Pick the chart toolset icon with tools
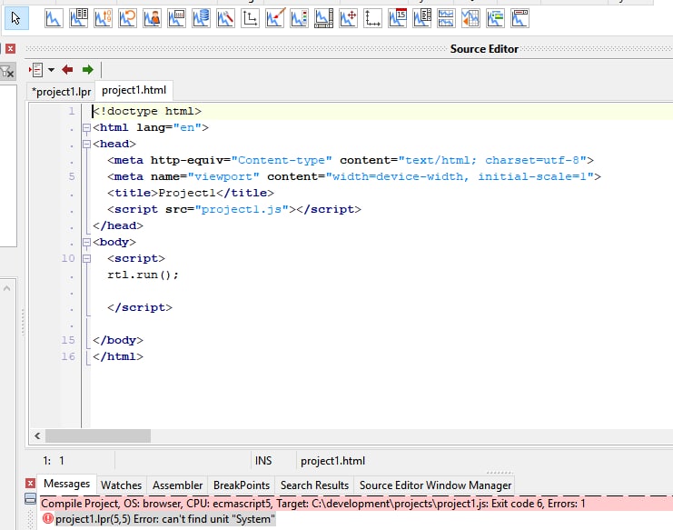 (225, 18)
